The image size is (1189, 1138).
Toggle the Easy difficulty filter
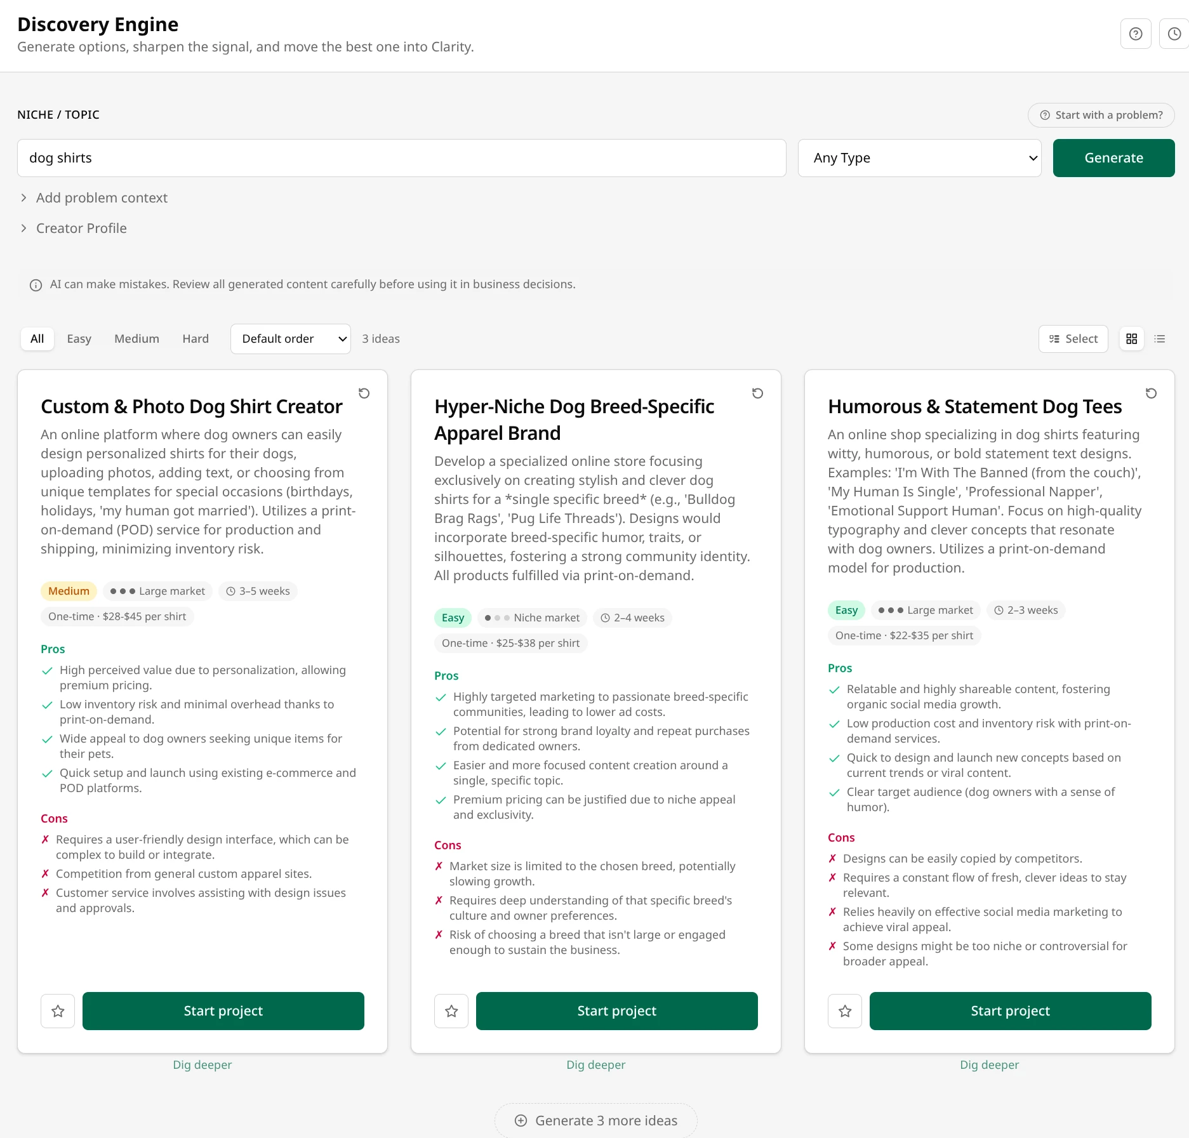[x=79, y=338]
